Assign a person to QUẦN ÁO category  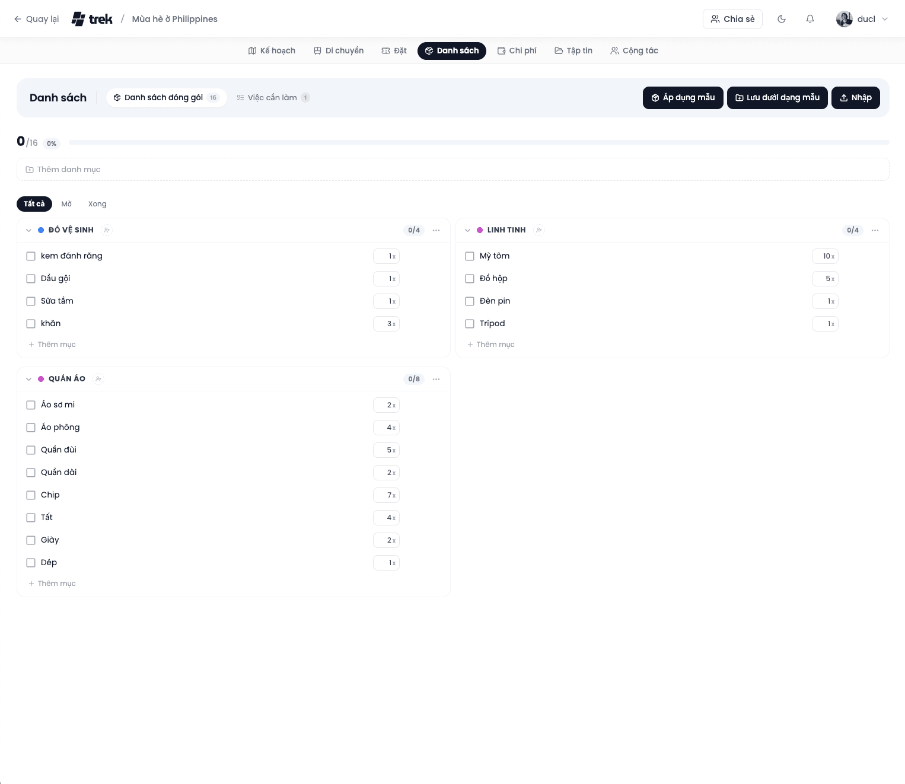tap(98, 379)
